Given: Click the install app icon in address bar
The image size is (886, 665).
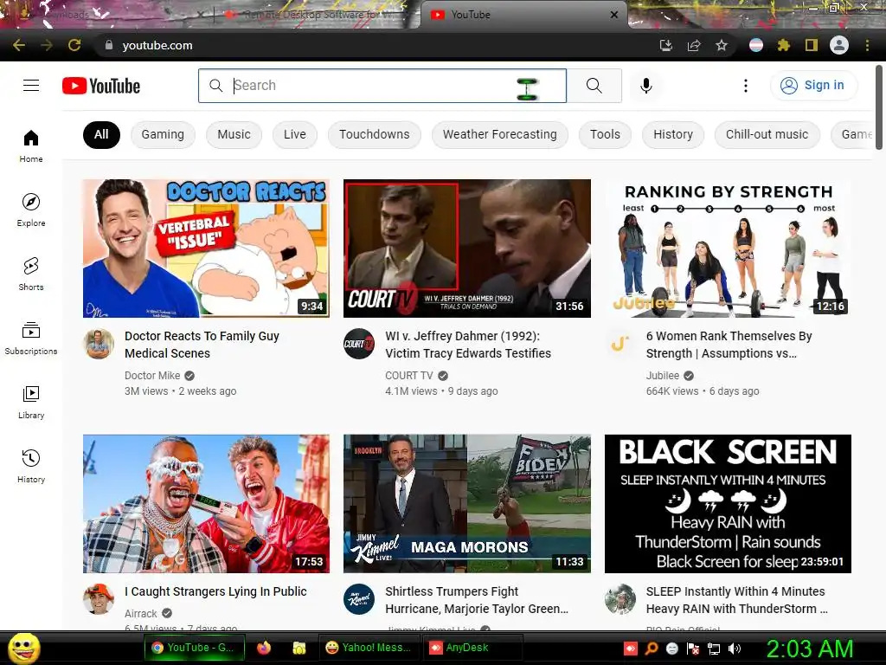Looking at the screenshot, I should [x=666, y=45].
